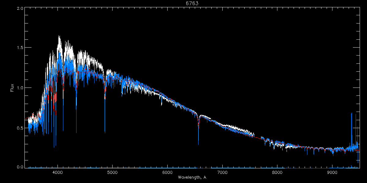Select the 5000 wavelength tick label
The image size is (367, 183).
(112, 172)
